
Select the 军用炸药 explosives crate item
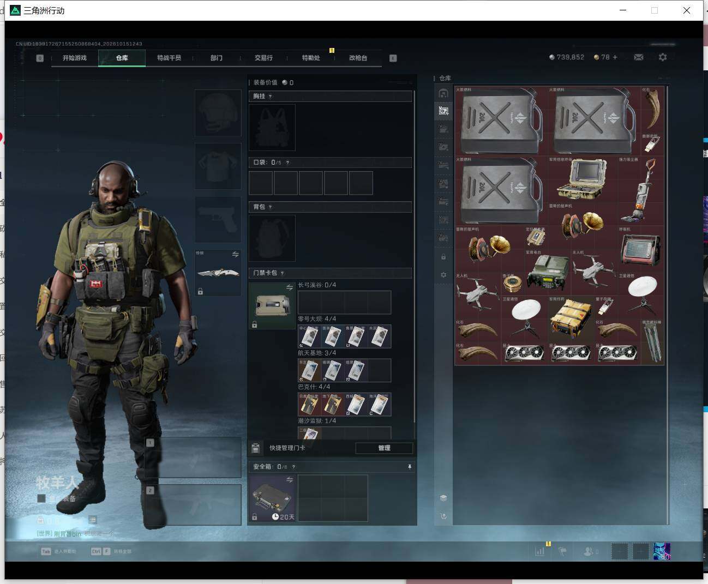571,319
